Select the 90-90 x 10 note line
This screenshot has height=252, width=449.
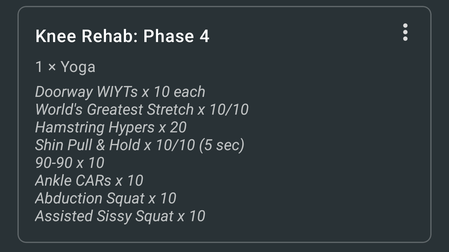tap(70, 163)
